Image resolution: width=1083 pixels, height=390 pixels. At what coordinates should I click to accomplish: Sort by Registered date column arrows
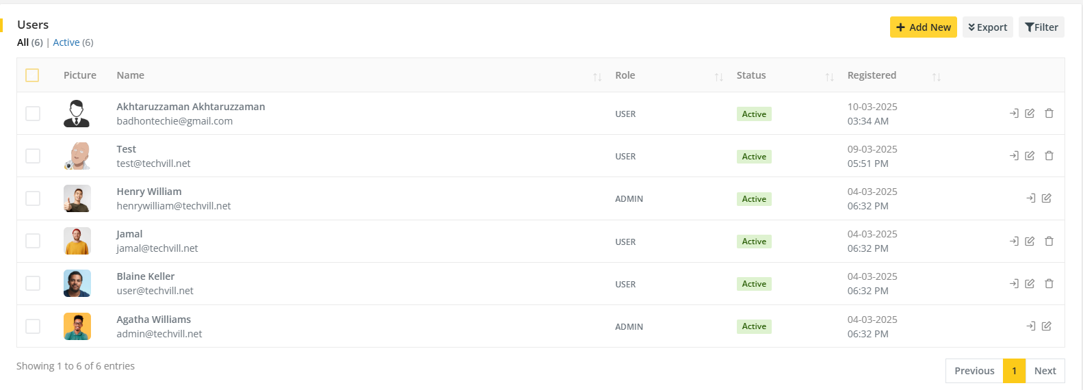click(936, 77)
